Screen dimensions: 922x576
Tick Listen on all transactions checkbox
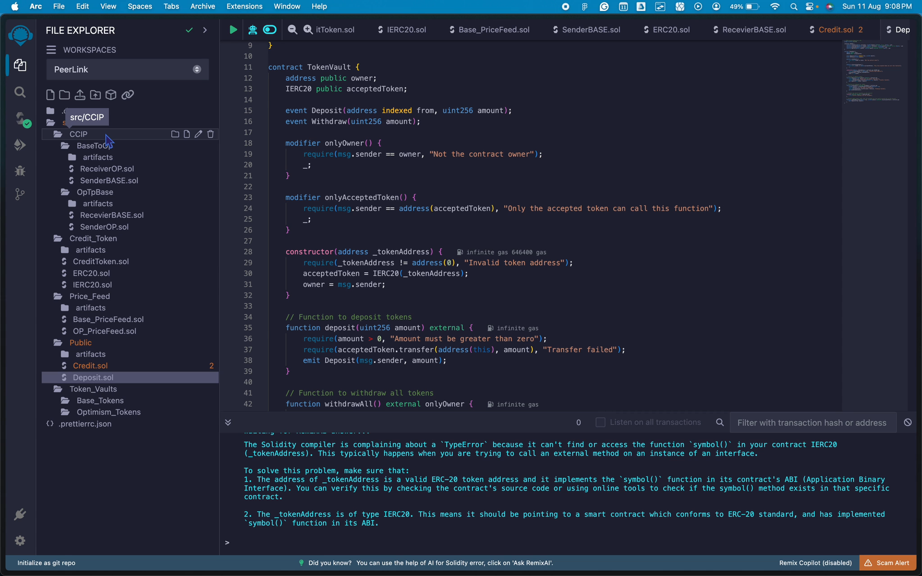click(x=600, y=422)
